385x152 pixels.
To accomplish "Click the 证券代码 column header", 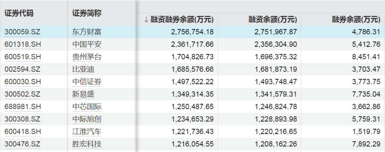I will [x=19, y=13].
